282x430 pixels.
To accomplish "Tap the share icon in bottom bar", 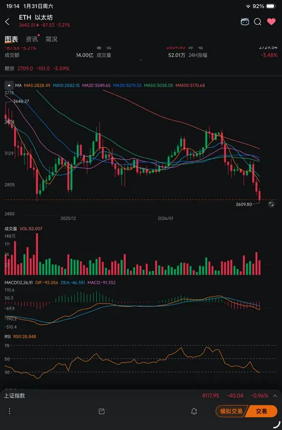I will click(x=102, y=411).
